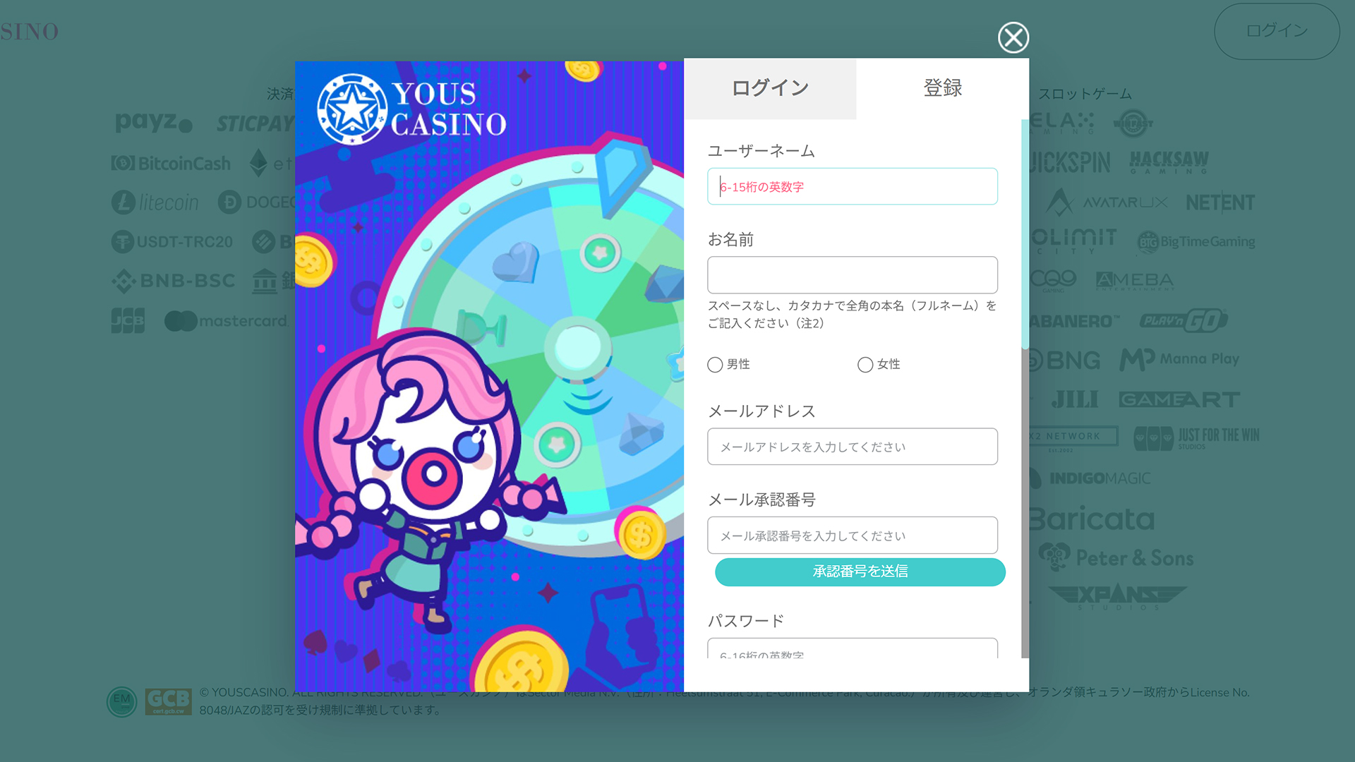
Task: Focus the お名前 input field
Action: pyautogui.click(x=853, y=274)
